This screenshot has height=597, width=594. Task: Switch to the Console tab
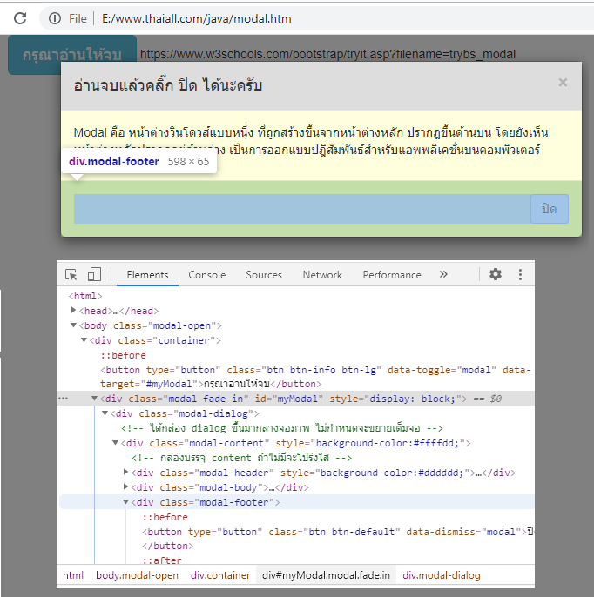206,275
